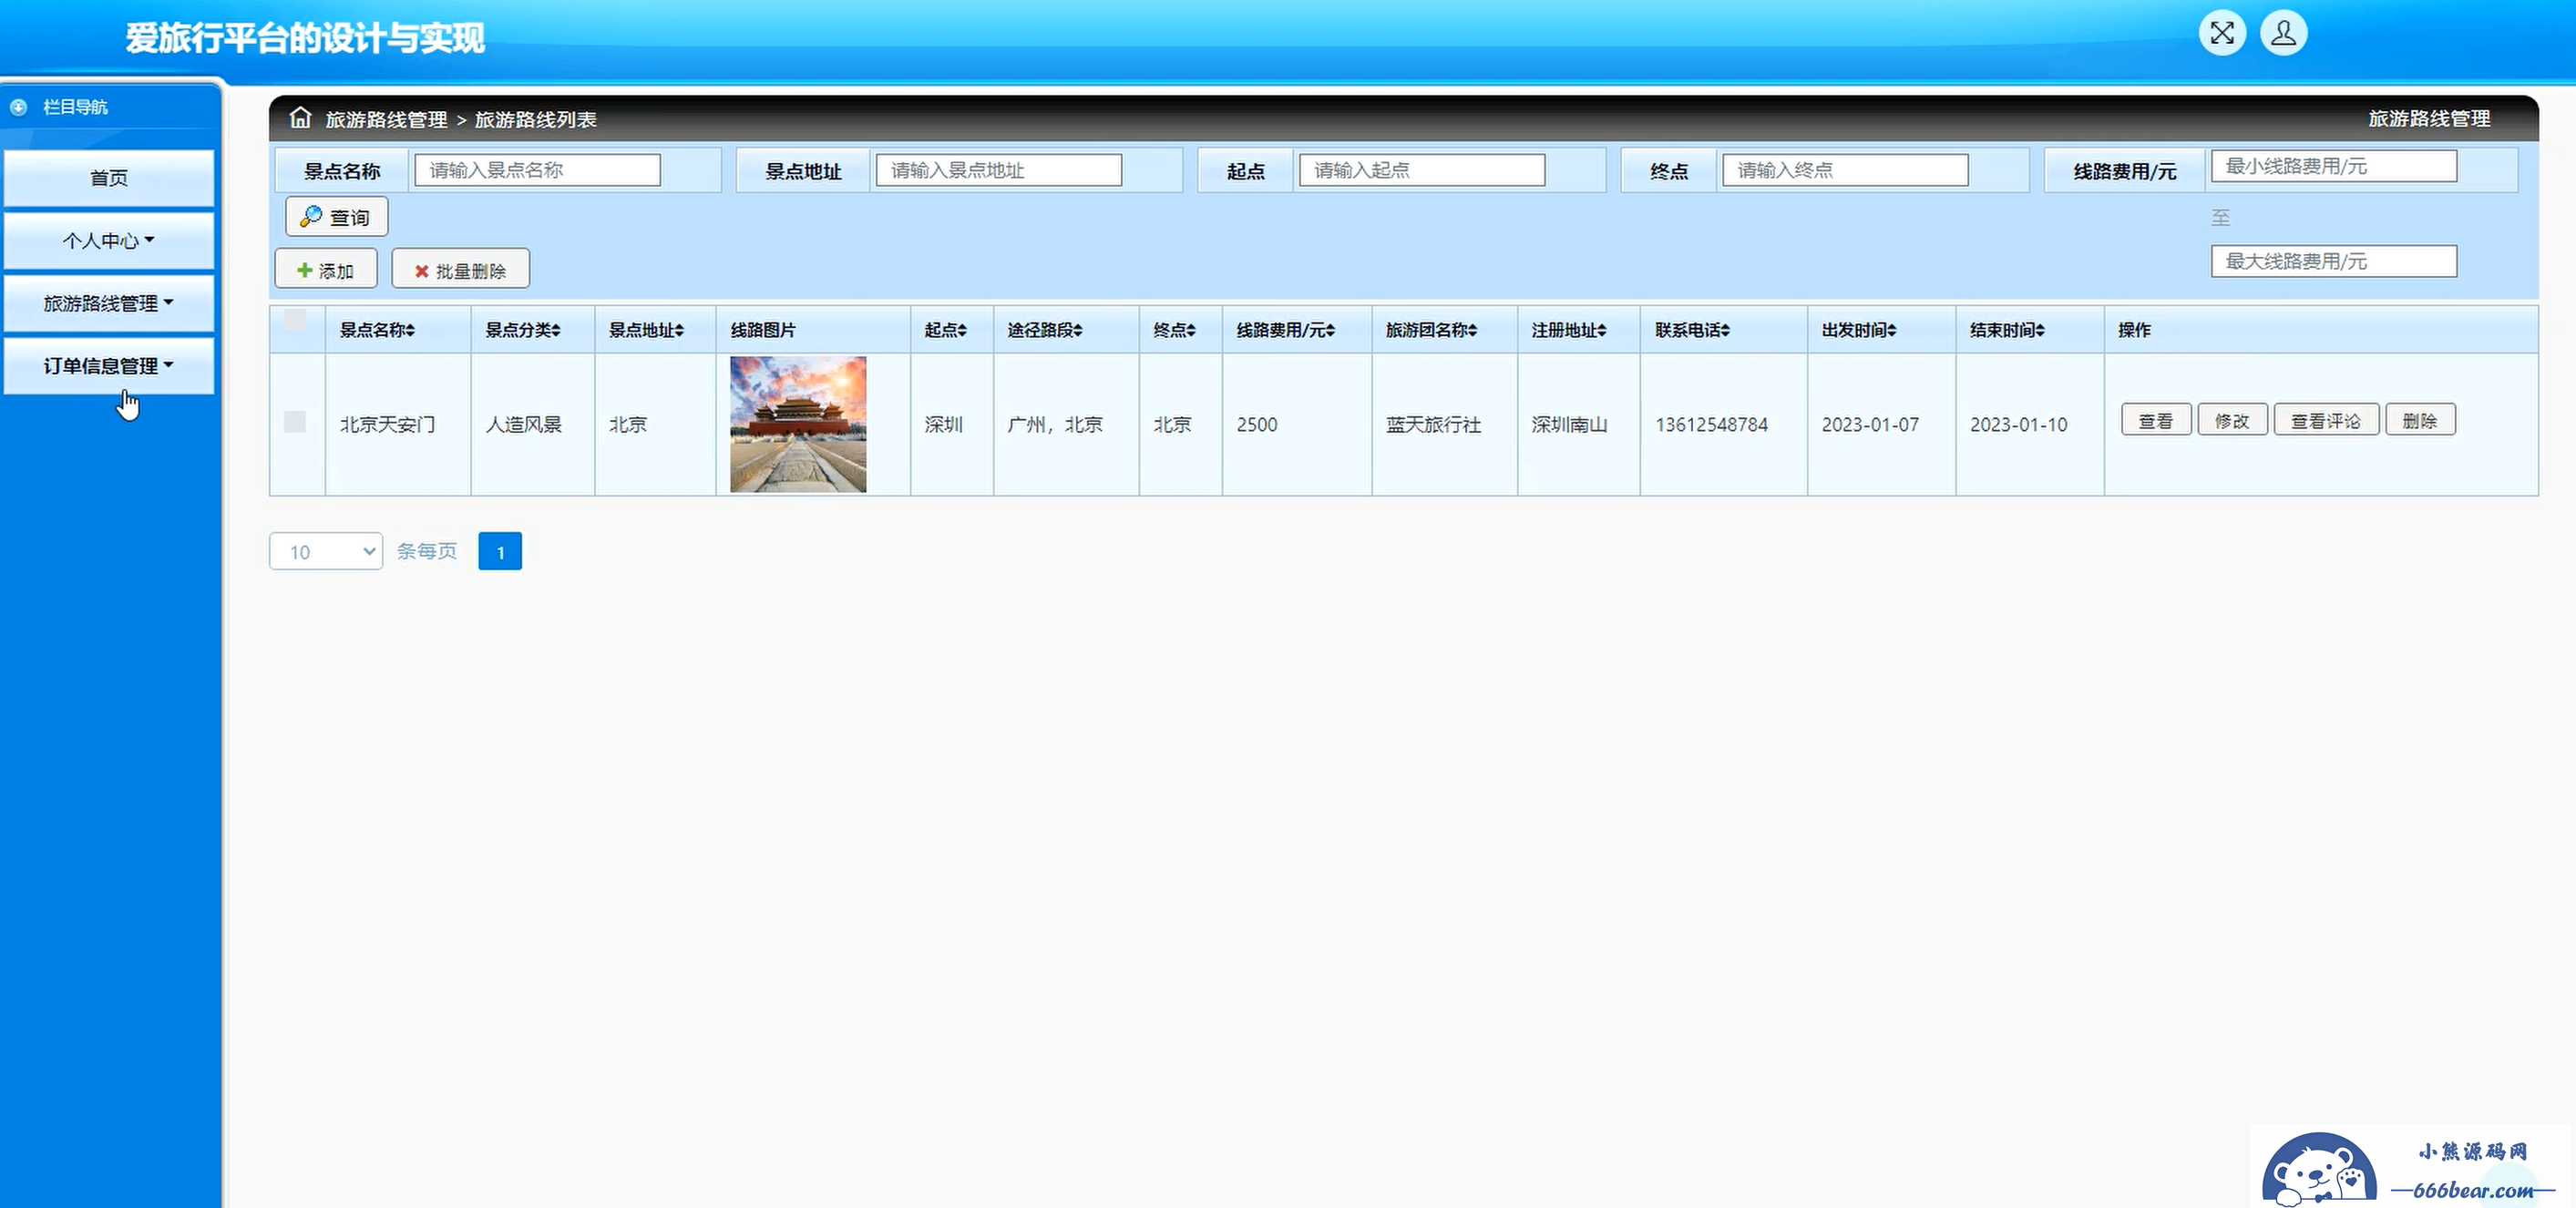Screen dimensions: 2576x1208
Task: Open the 首页 menu item
Action: click(x=109, y=178)
